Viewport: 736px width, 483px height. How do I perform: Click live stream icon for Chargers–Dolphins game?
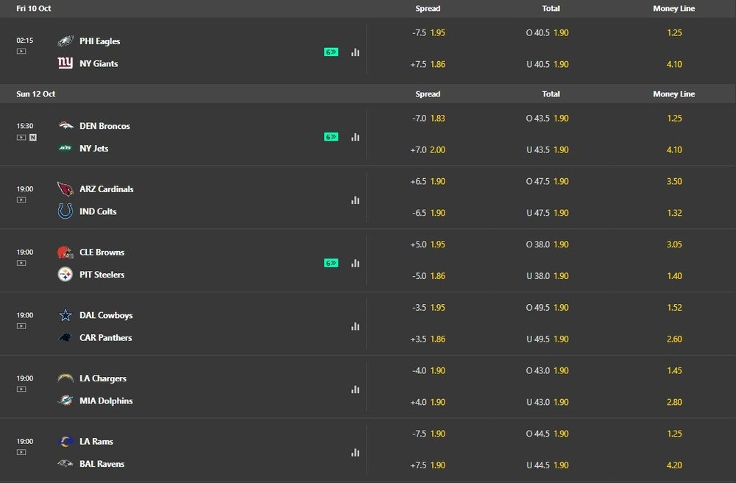[x=21, y=389]
